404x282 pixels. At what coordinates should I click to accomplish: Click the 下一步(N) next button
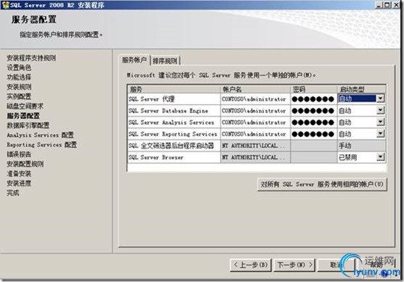(x=294, y=264)
